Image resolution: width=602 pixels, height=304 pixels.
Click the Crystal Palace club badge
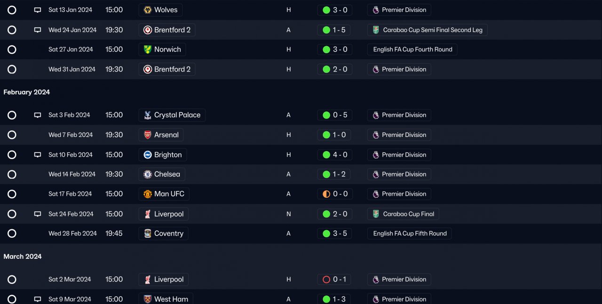click(x=148, y=115)
